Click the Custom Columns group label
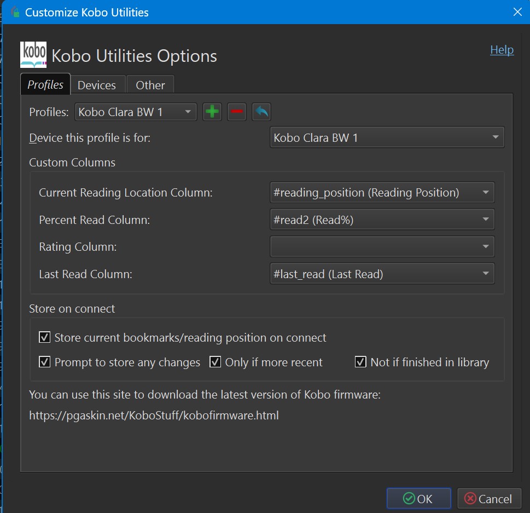Screen dimensions: 530x513 tap(72, 163)
